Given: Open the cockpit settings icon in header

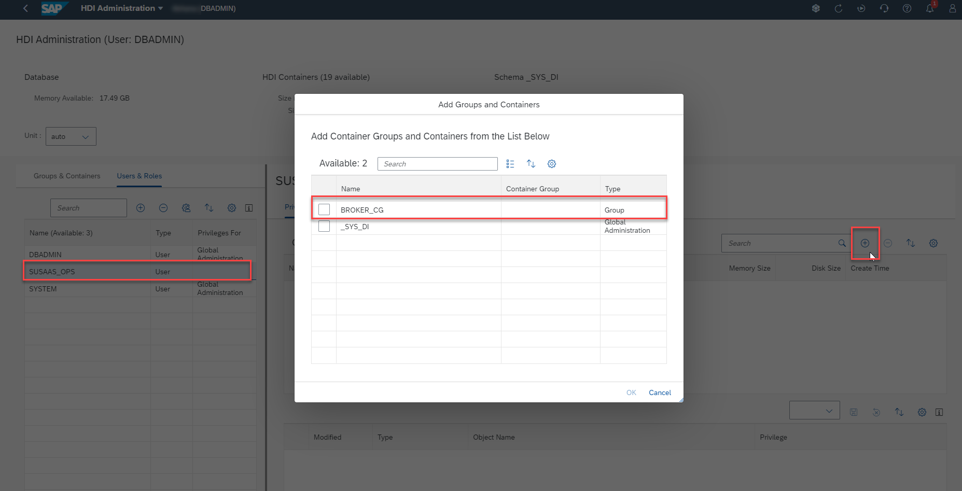Looking at the screenshot, I should [x=816, y=8].
